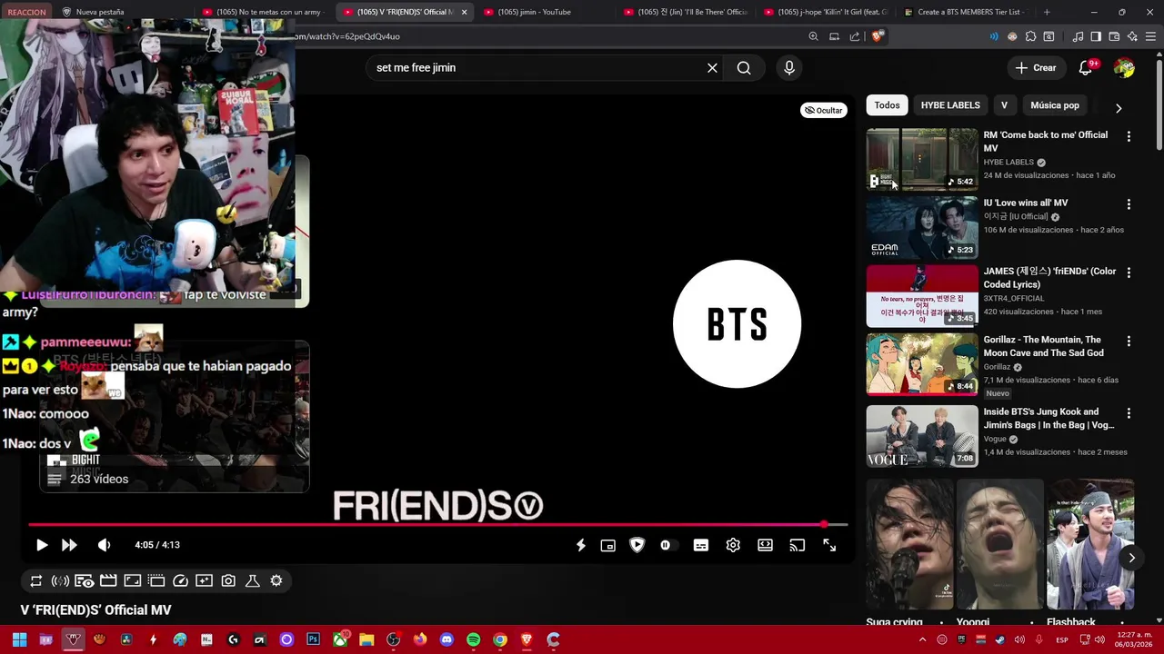Image resolution: width=1164 pixels, height=654 pixels.
Task: Click the Crear button
Action: pyautogui.click(x=1036, y=68)
